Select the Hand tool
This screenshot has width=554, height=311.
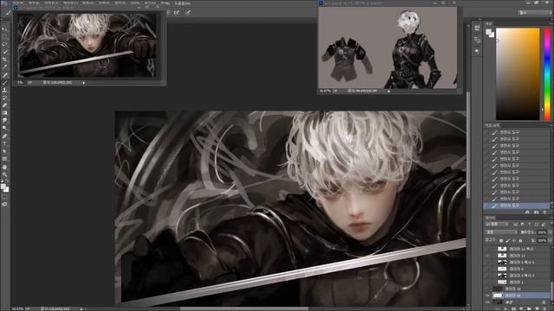tap(4, 168)
